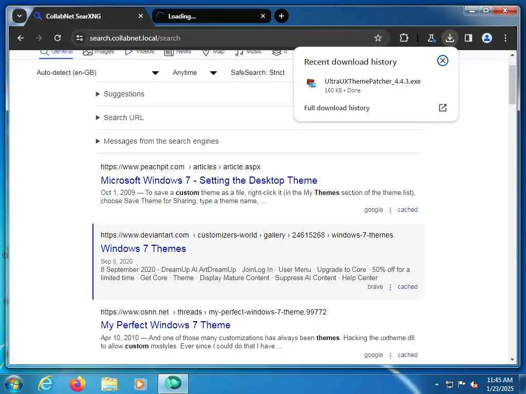Click the scrollbar up arrow

(512, 55)
